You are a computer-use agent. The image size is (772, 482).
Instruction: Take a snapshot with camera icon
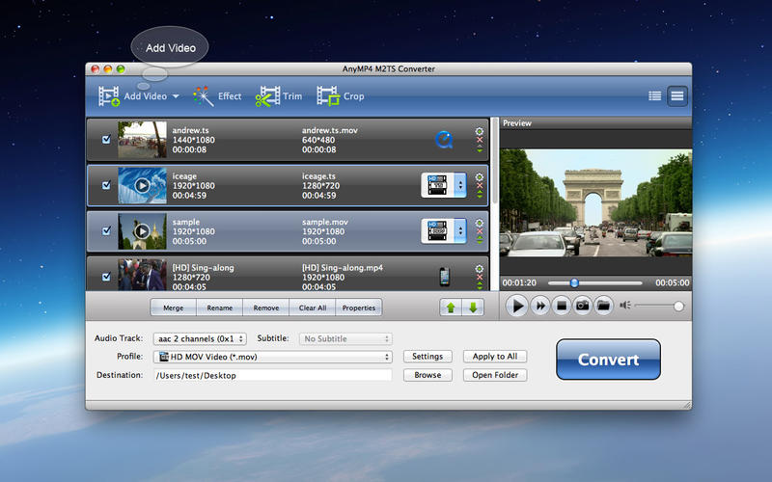(x=582, y=306)
